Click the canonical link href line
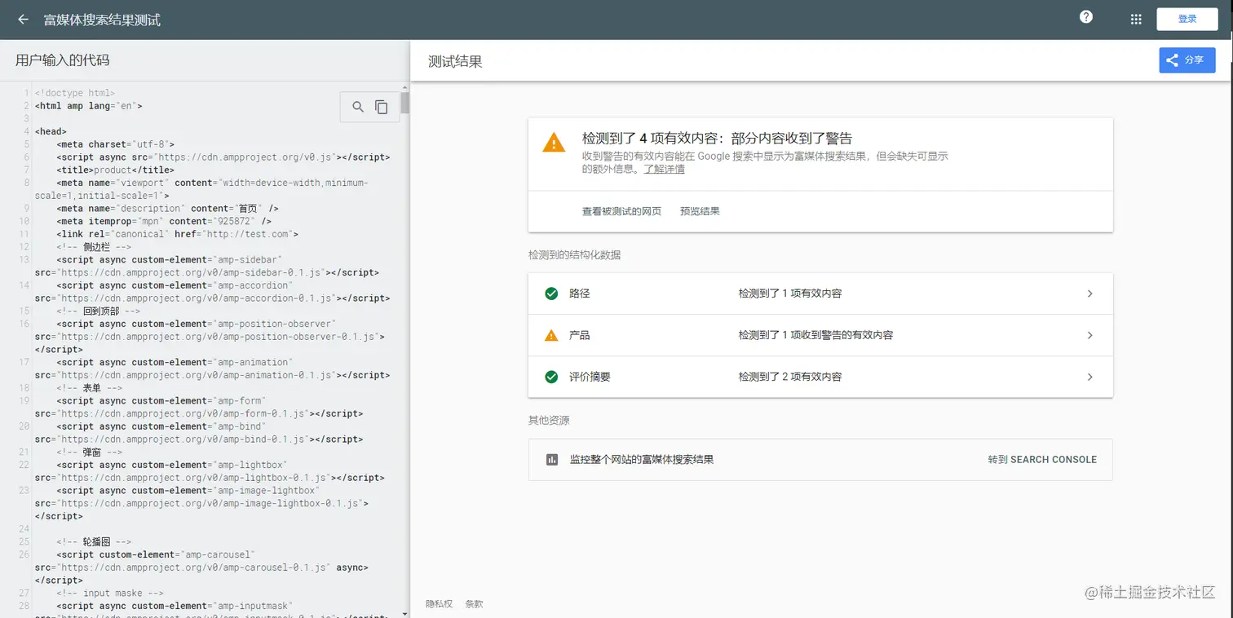This screenshot has width=1233, height=618. pos(177,234)
